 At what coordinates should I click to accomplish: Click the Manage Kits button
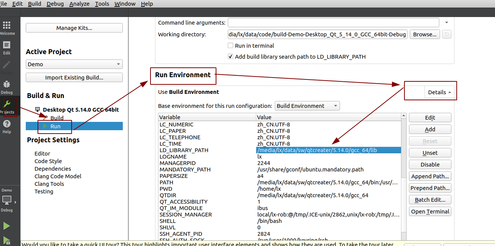tap(74, 28)
